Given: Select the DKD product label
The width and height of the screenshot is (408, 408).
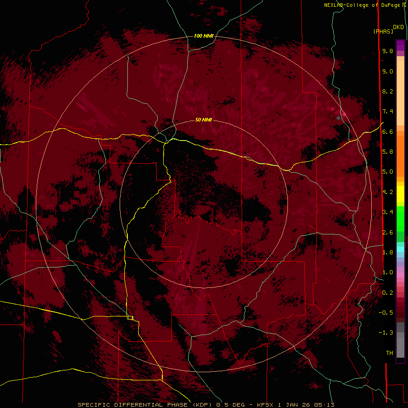Looking at the screenshot, I should pos(398,27).
